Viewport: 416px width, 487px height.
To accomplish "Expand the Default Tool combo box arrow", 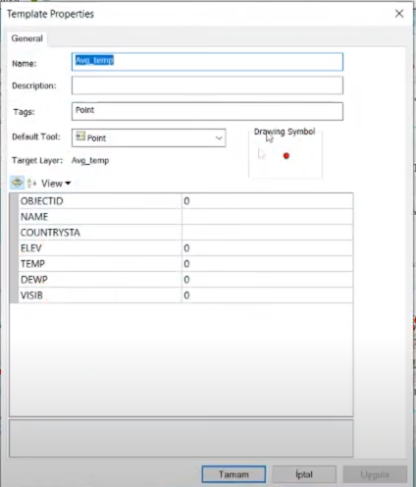I will (219, 137).
